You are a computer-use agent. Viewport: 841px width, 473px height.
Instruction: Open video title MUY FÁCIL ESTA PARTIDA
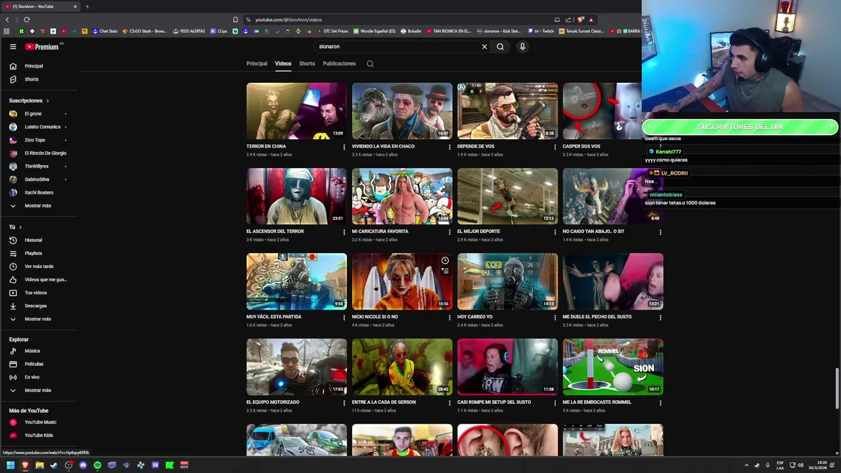tap(274, 317)
